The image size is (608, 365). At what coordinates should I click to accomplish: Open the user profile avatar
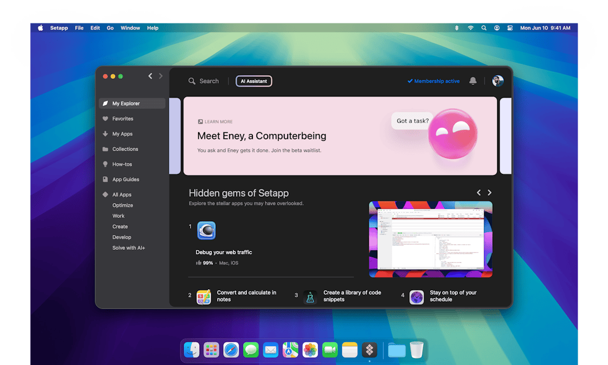tap(498, 80)
